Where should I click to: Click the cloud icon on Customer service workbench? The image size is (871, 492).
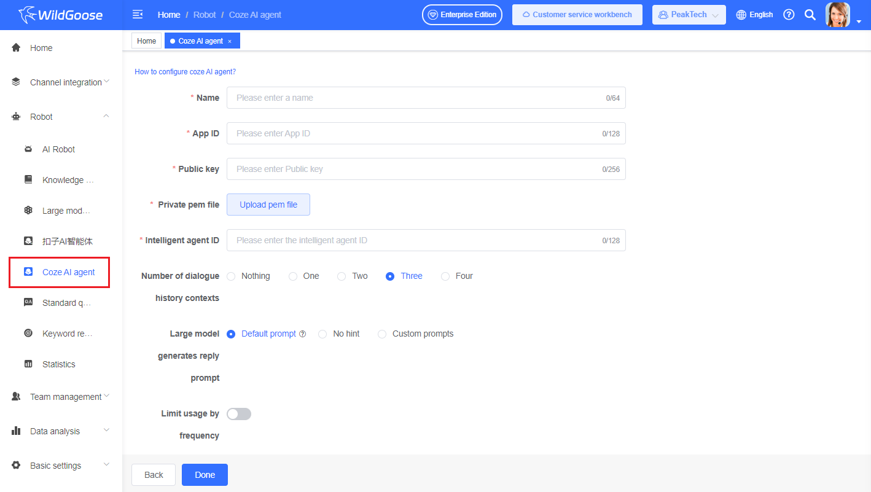coord(526,15)
